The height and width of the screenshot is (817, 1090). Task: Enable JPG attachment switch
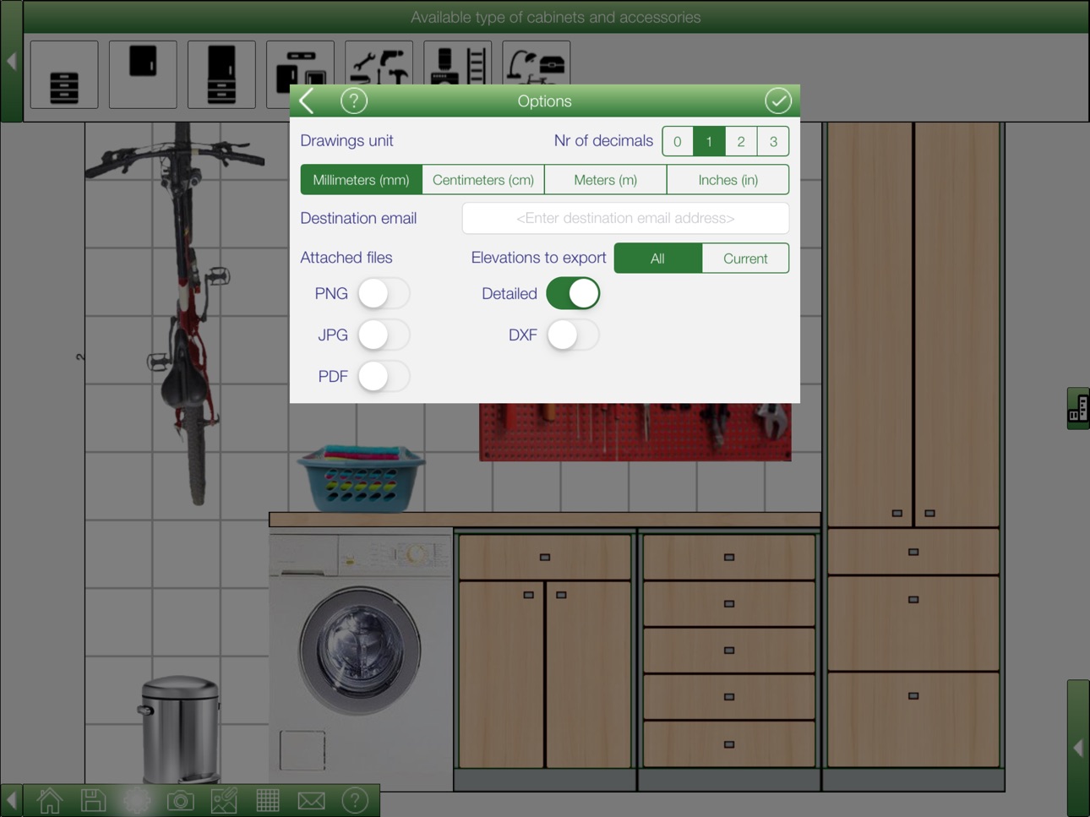click(x=384, y=335)
